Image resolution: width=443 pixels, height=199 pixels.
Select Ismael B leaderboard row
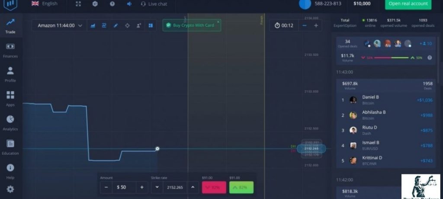click(x=386, y=146)
